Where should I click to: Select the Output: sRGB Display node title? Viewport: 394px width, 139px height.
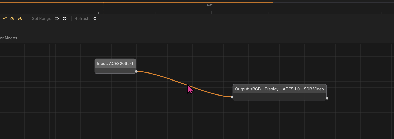pyautogui.click(x=279, y=89)
